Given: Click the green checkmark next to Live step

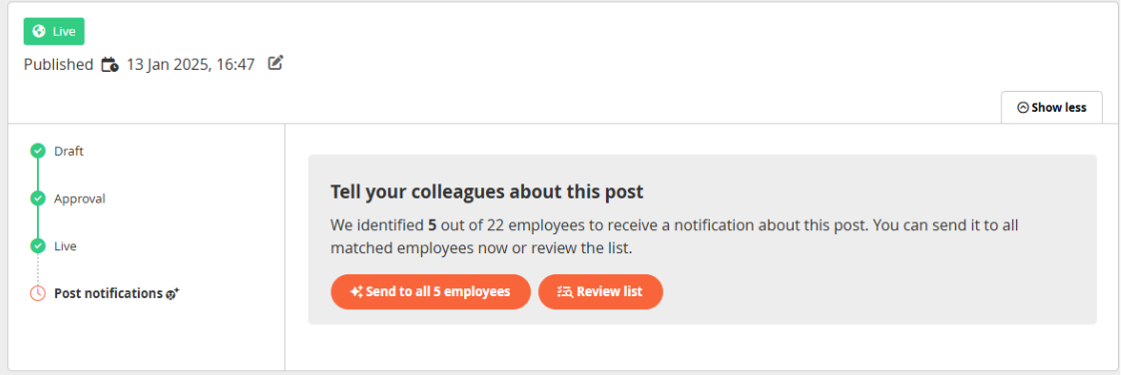Looking at the screenshot, I should [x=38, y=245].
